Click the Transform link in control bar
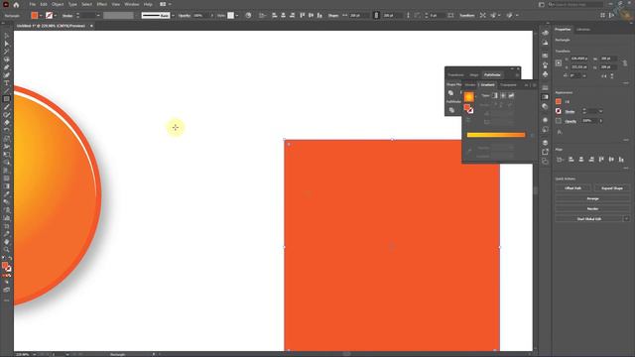 pyautogui.click(x=467, y=16)
